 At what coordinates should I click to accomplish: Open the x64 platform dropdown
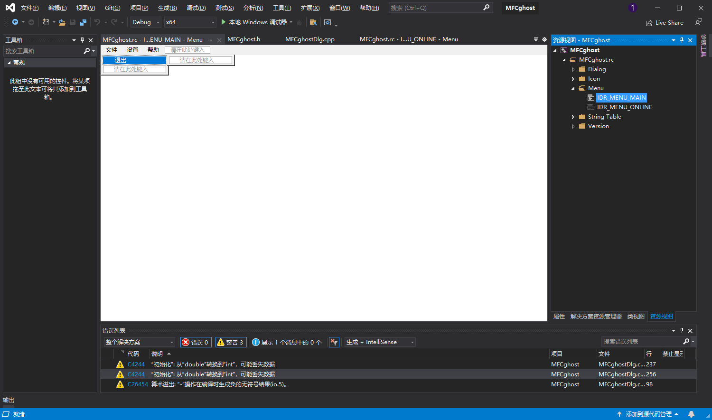click(190, 22)
